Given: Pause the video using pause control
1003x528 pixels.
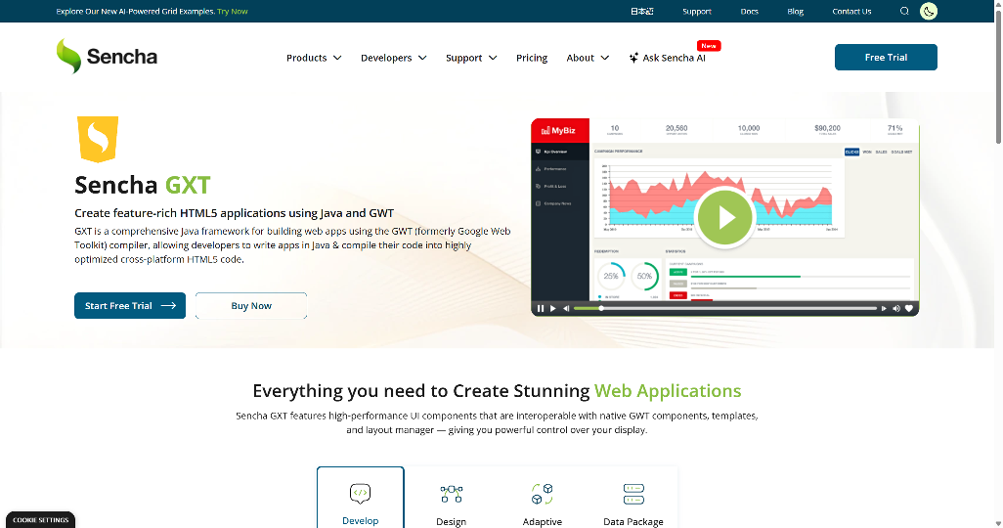Looking at the screenshot, I should click(541, 308).
